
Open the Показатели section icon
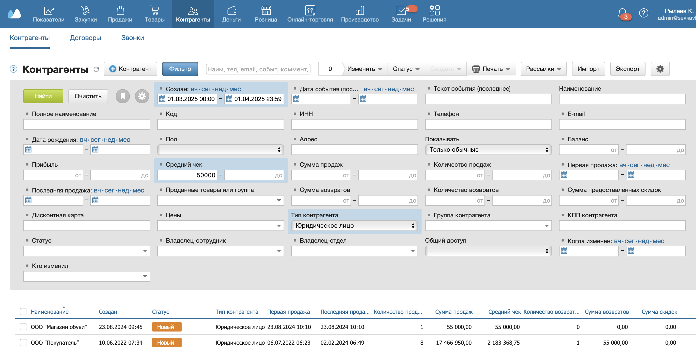(49, 11)
